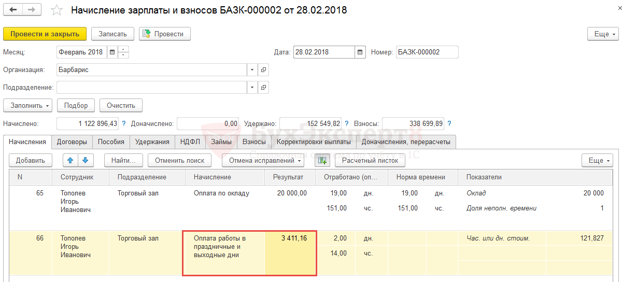This screenshot has height=282, width=622.
Task: Sort by Сотрудник column header
Action: [81, 177]
